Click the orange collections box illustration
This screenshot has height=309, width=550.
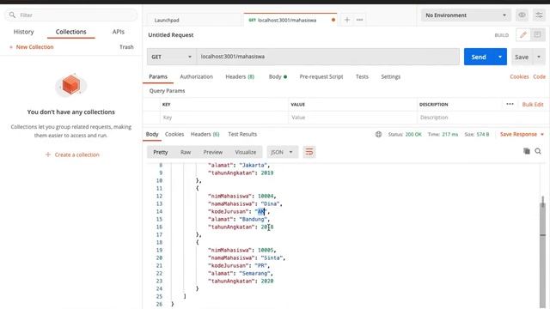coord(70,85)
